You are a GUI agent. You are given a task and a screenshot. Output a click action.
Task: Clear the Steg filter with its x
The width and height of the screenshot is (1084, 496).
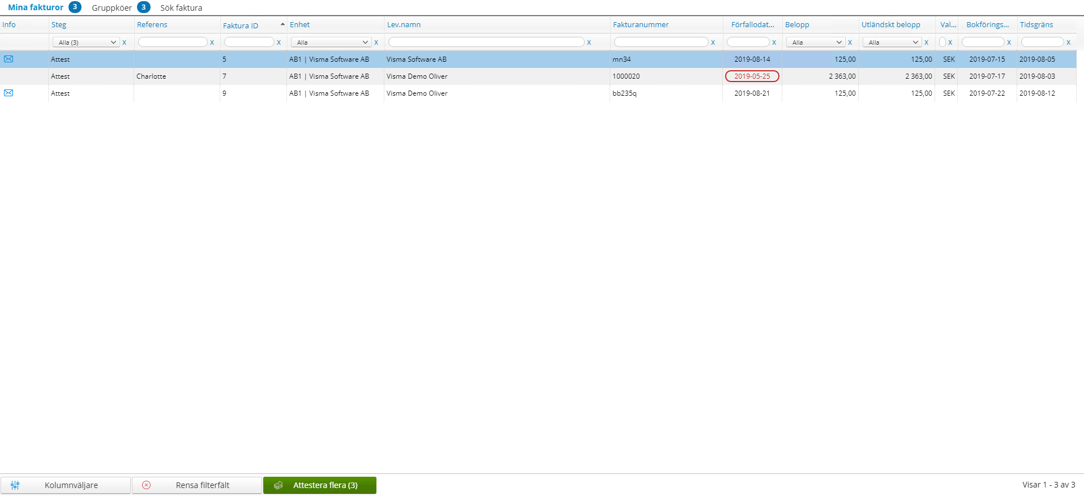[x=125, y=42]
